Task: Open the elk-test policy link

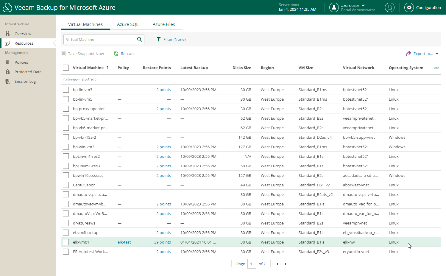Action: coord(124,242)
